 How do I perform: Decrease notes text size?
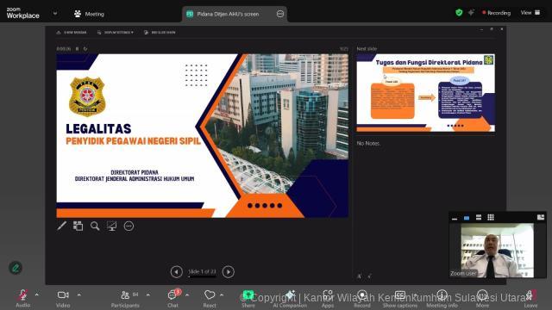[x=369, y=276]
